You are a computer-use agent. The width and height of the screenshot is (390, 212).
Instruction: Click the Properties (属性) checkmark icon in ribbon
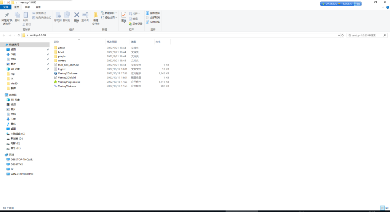click(124, 15)
